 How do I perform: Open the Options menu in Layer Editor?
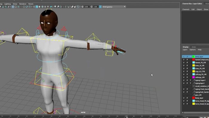(x=193, y=50)
